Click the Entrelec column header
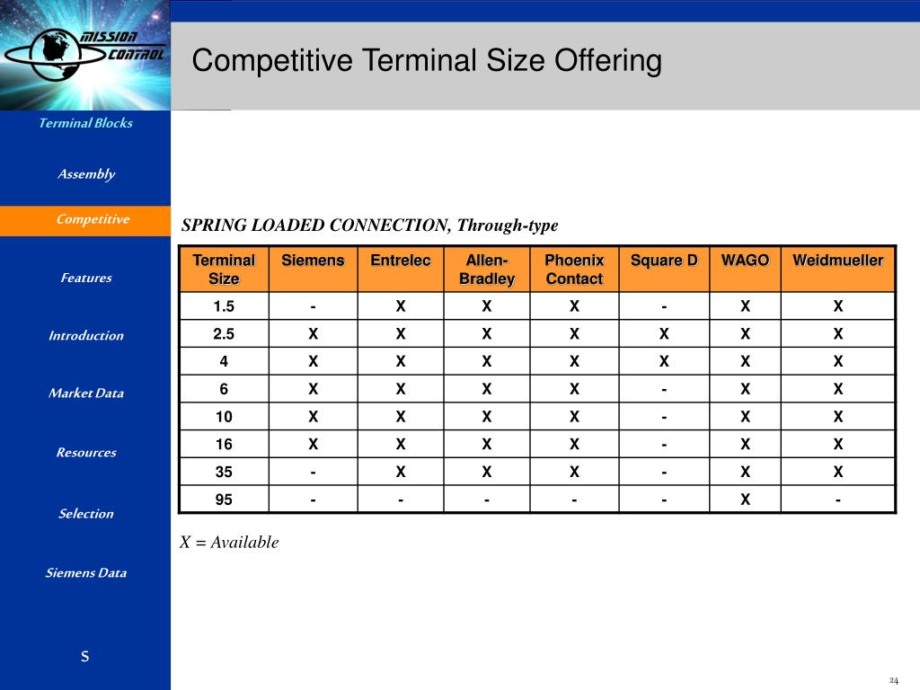 [401, 270]
